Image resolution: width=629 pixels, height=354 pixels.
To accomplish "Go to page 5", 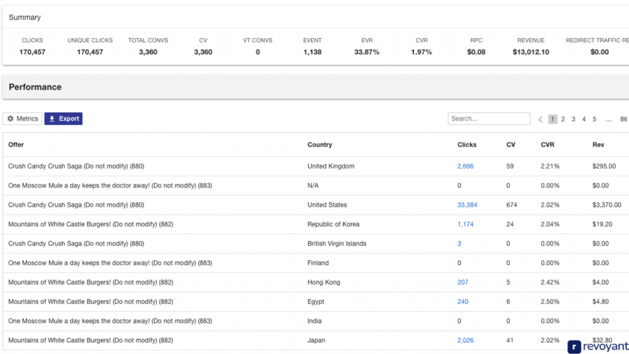I will click(x=594, y=119).
